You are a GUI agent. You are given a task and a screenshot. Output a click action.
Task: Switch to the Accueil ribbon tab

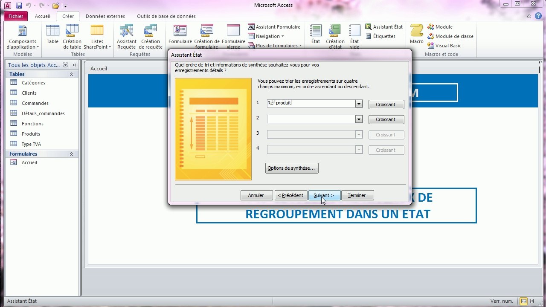(x=43, y=16)
